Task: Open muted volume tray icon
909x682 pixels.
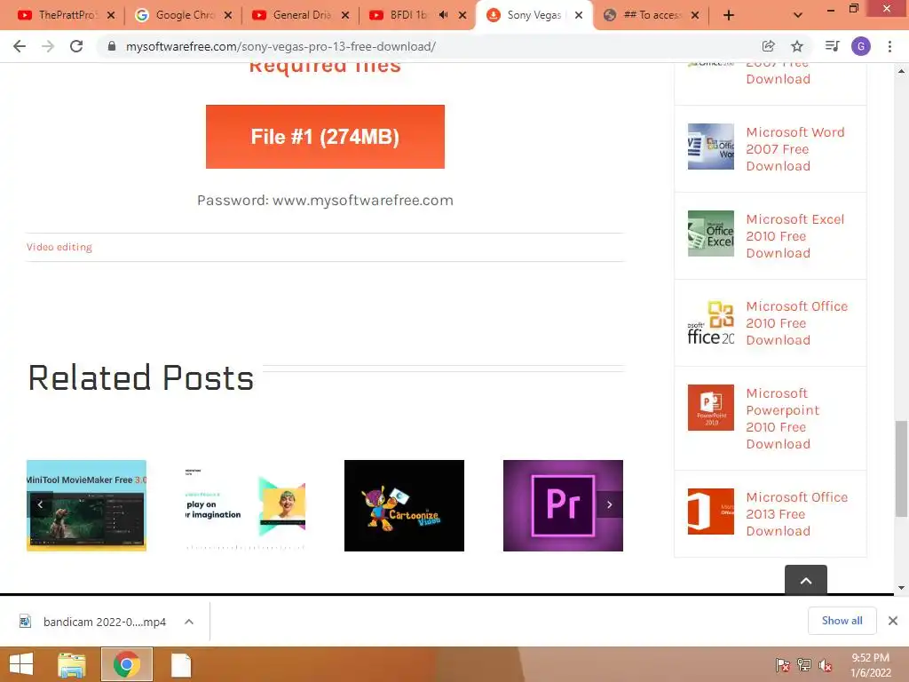Action: (x=825, y=665)
